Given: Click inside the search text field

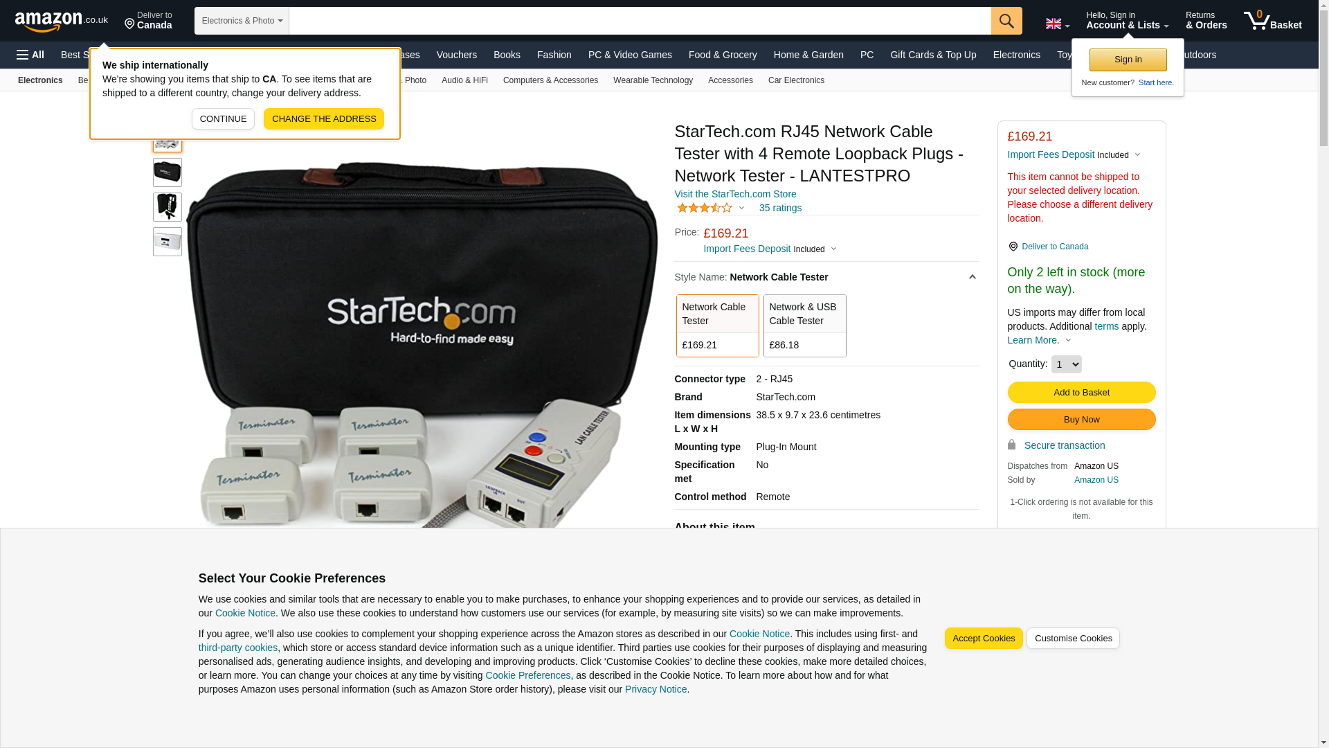Looking at the screenshot, I should click(640, 21).
